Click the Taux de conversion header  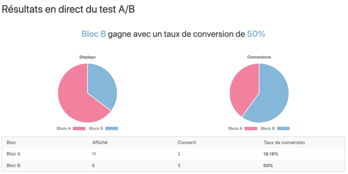(x=284, y=142)
